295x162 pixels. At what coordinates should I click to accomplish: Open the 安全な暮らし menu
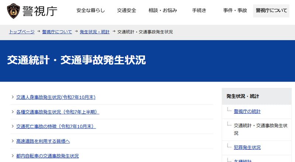(90, 10)
